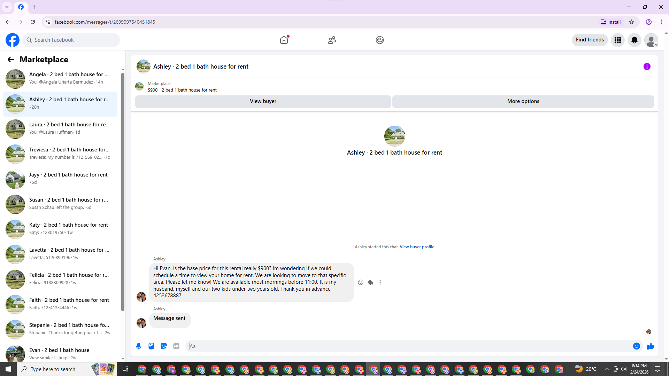Open the account profile dropdown menu
Viewport: 669px width, 376px height.
click(x=651, y=40)
